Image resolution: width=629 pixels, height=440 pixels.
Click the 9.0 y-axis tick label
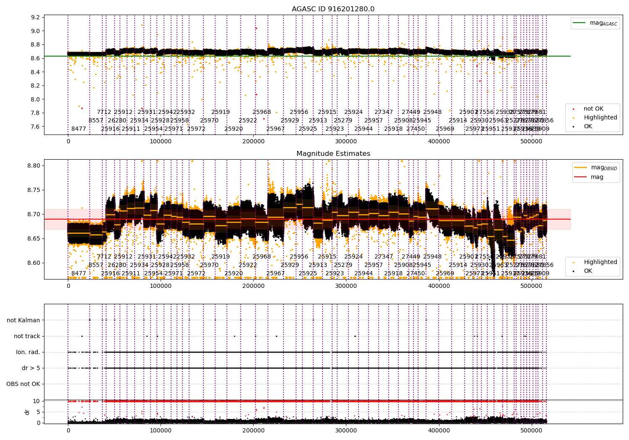35,31
